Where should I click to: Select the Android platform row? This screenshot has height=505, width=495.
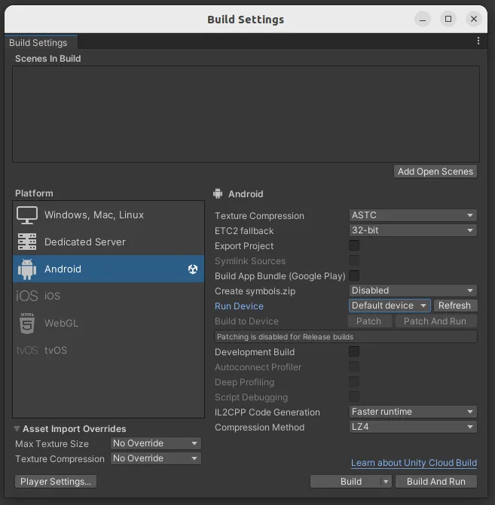click(108, 269)
